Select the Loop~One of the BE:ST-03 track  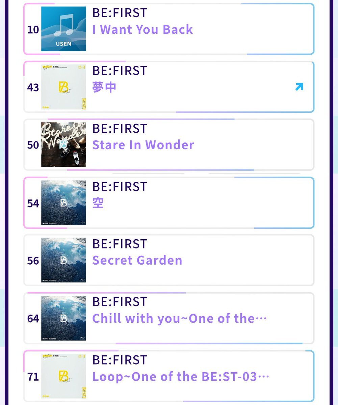tap(181, 377)
